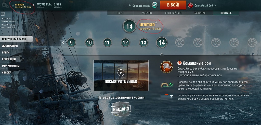Switch to the МОДУЛИ tab

click(147, 13)
